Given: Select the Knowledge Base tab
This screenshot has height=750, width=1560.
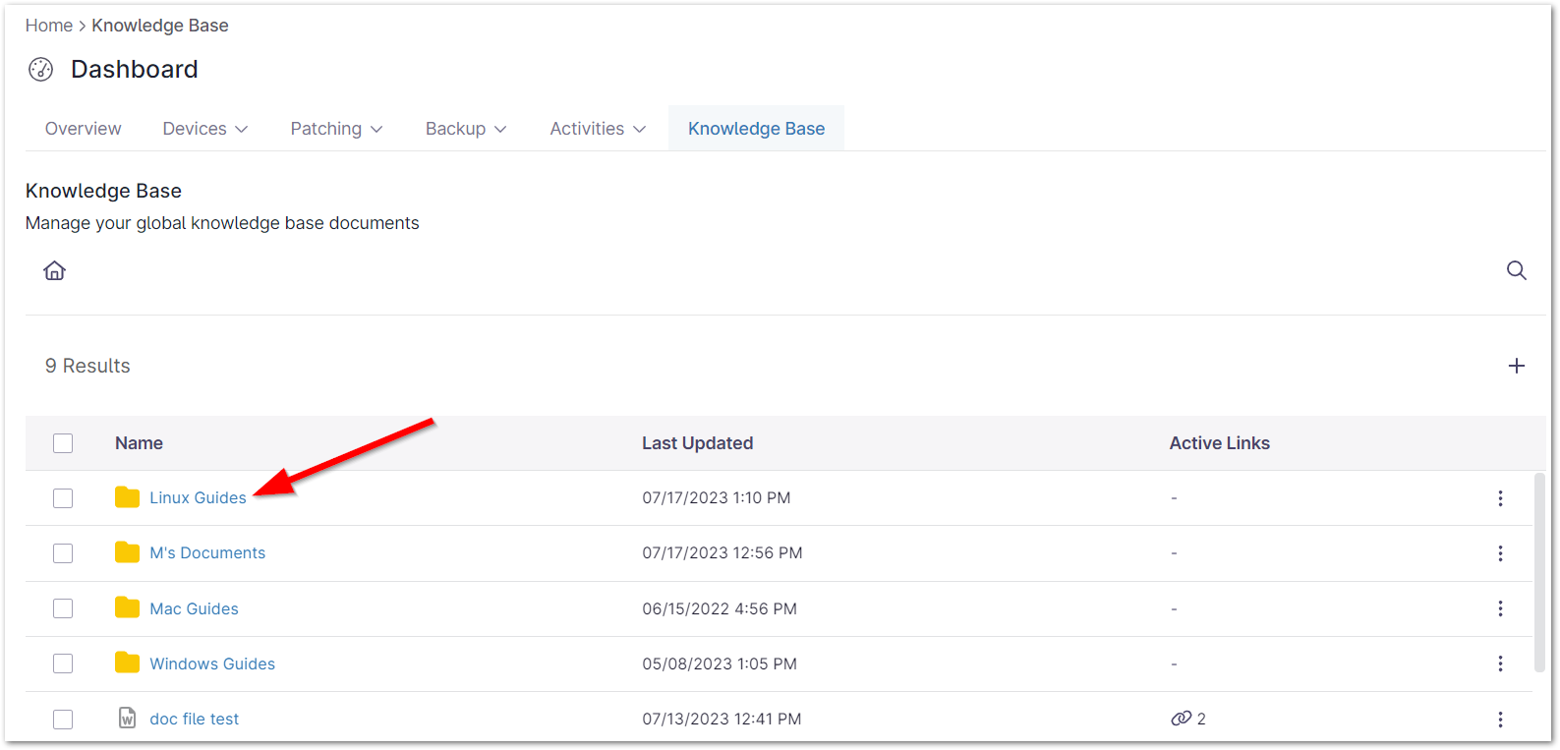Looking at the screenshot, I should [756, 129].
